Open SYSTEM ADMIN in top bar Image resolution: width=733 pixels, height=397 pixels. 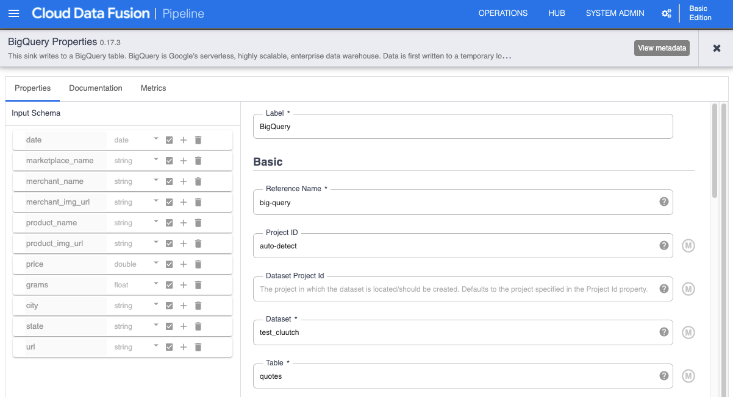point(615,13)
